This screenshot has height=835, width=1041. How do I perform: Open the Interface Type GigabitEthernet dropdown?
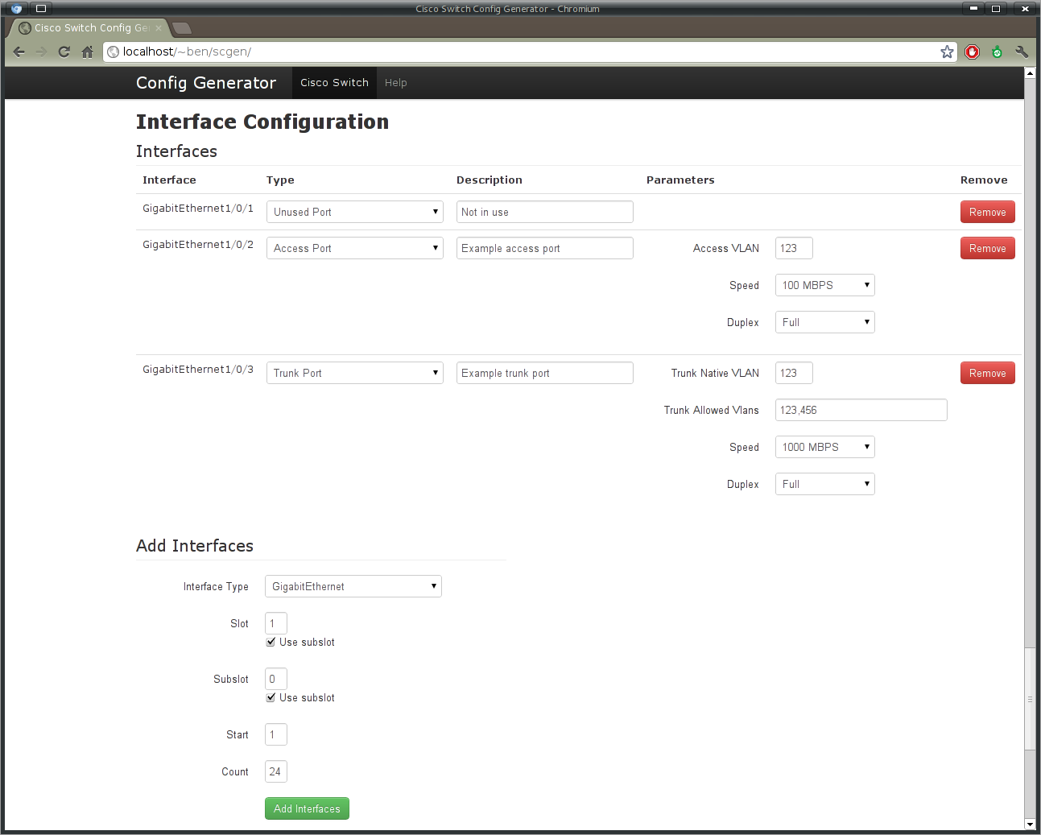(353, 586)
